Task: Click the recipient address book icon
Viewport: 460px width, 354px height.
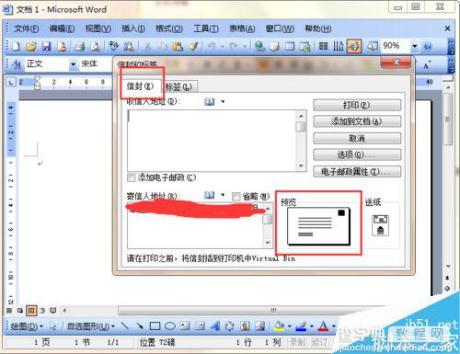Action: click(x=210, y=101)
